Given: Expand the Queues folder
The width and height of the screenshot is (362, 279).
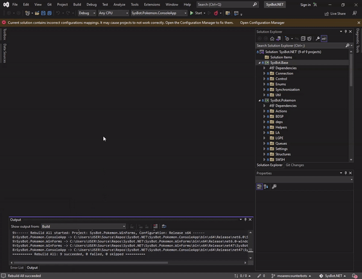Looking at the screenshot, I should pos(264,143).
